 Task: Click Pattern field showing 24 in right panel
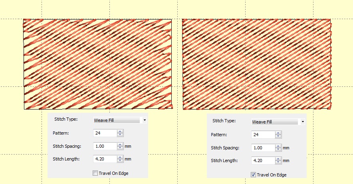(x=263, y=135)
